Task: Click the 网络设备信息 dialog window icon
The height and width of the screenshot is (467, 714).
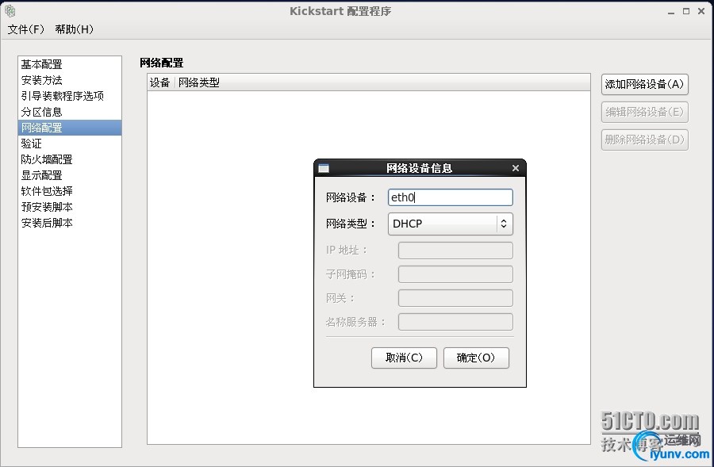Action: click(x=324, y=168)
